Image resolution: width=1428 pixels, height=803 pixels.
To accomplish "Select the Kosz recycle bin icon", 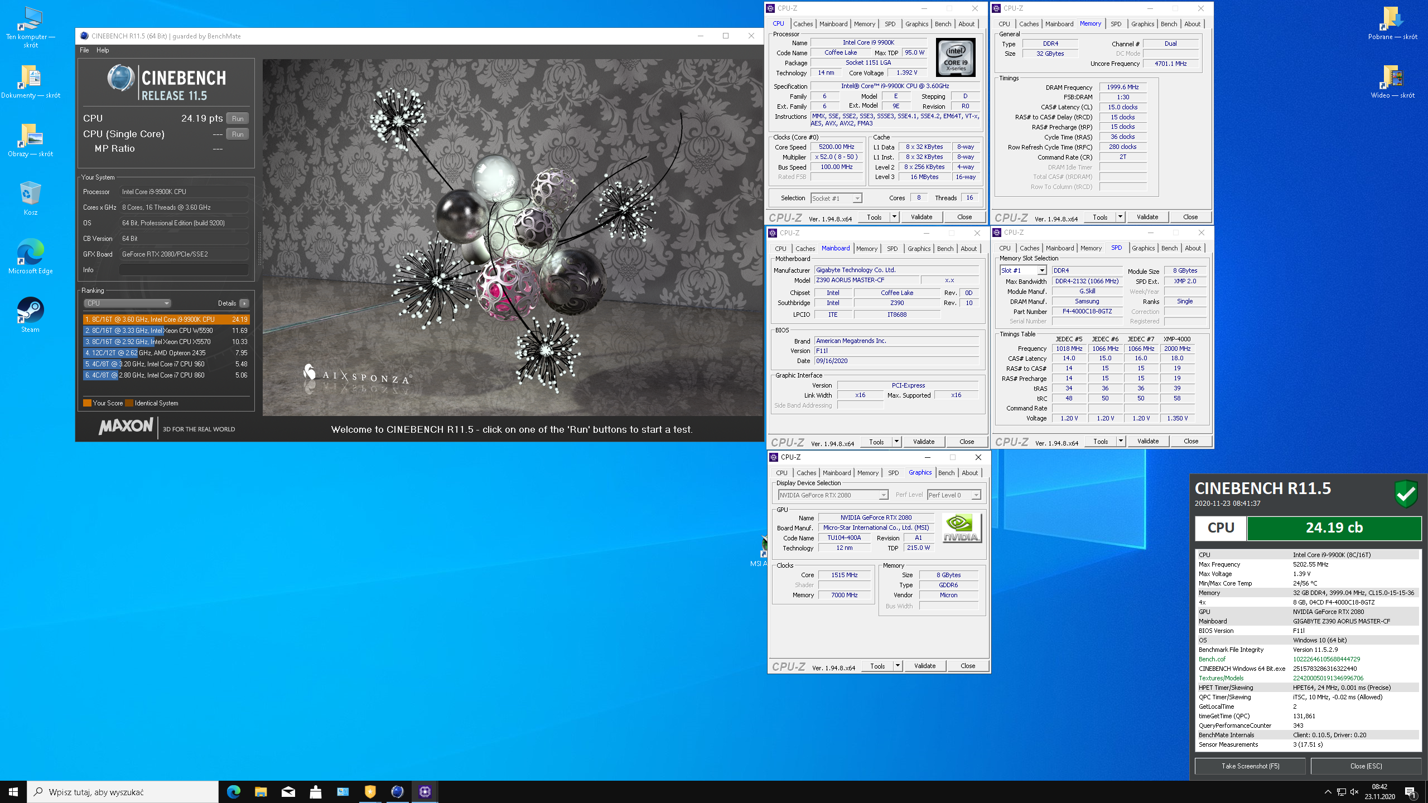I will pos(30,197).
